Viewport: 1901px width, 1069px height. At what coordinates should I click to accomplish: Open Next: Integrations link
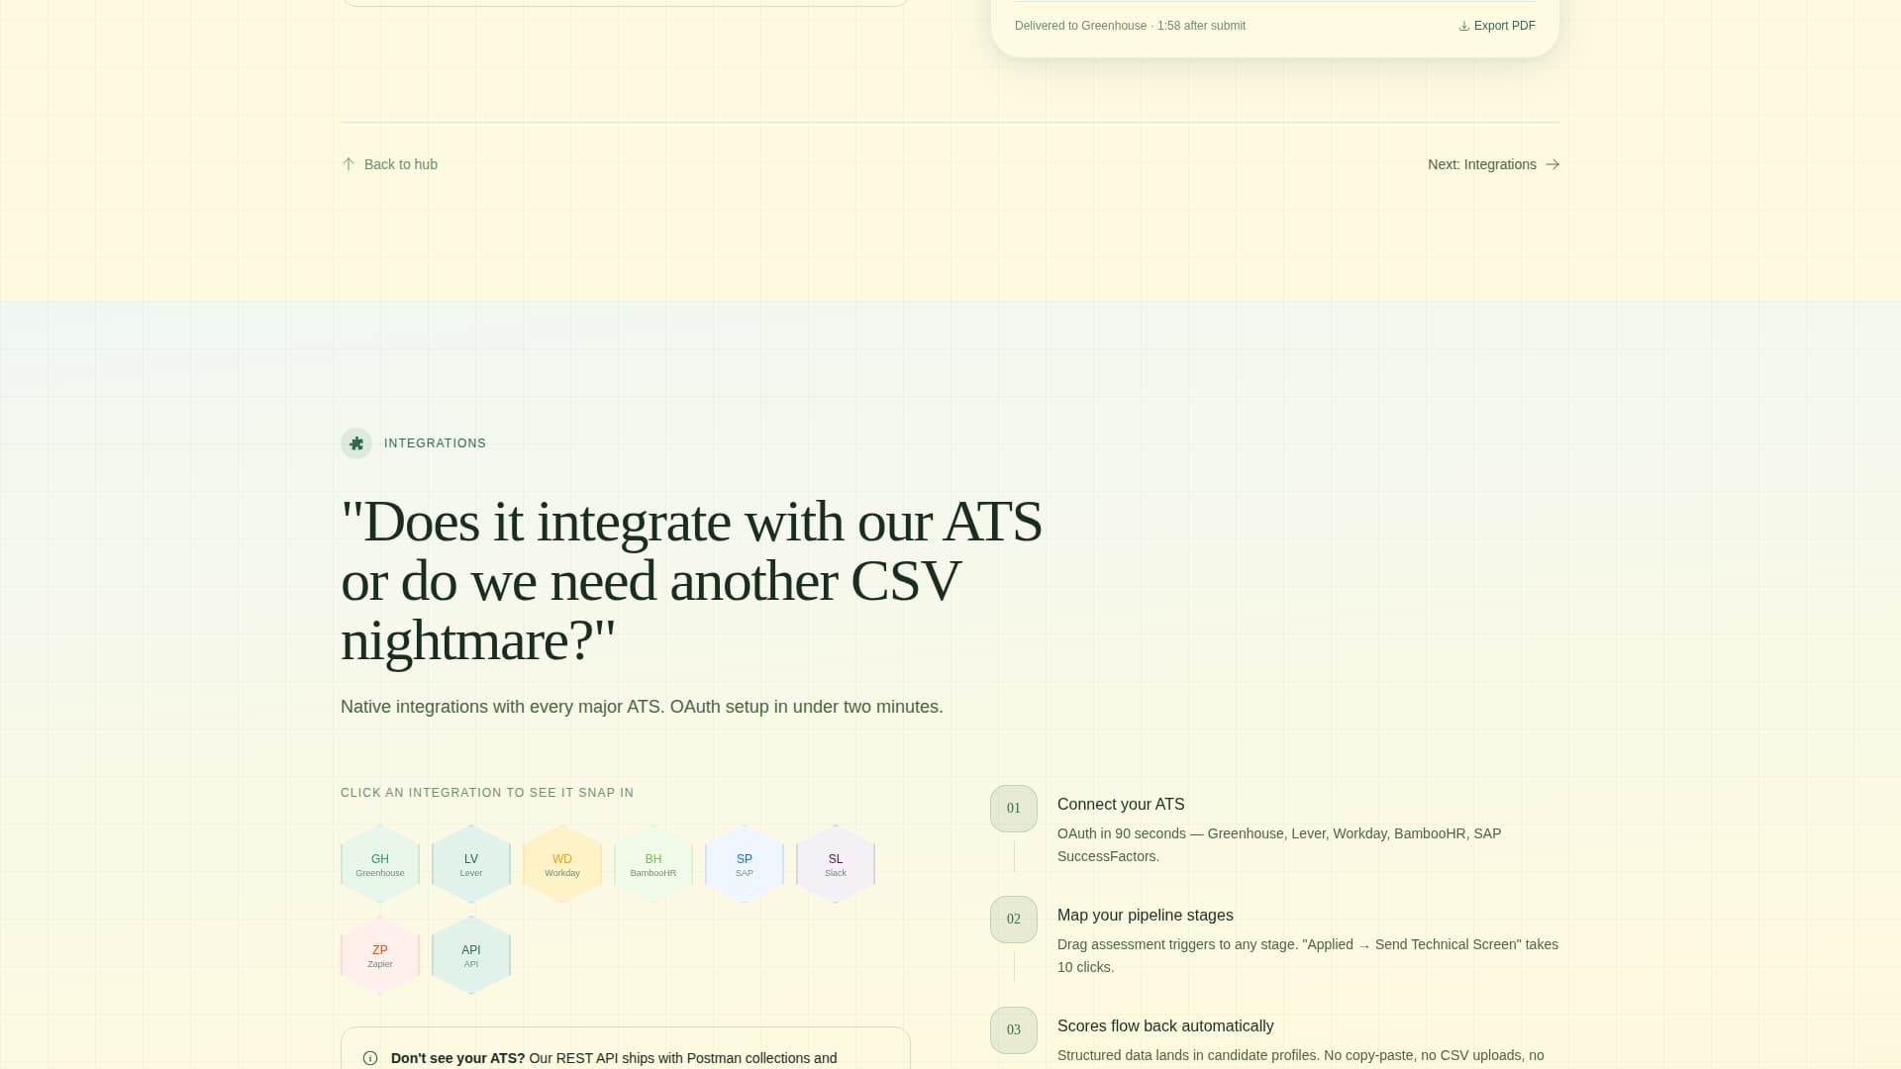point(1493,164)
